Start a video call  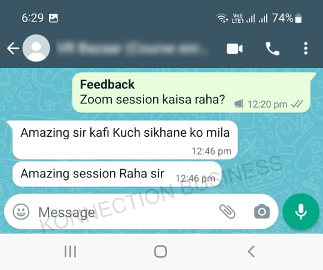point(234,49)
